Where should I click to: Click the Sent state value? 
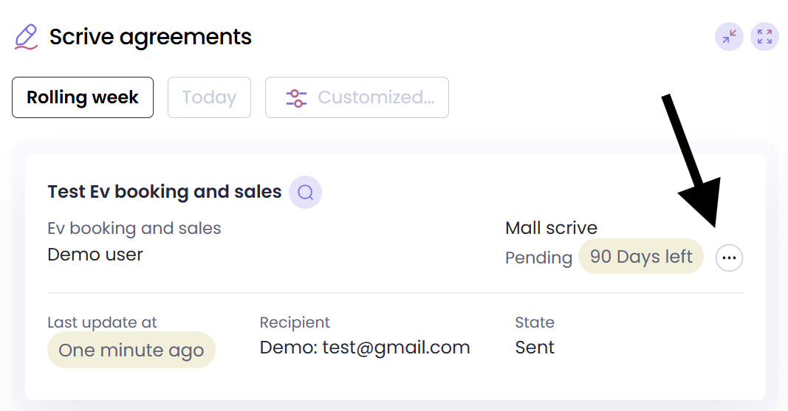pos(535,348)
